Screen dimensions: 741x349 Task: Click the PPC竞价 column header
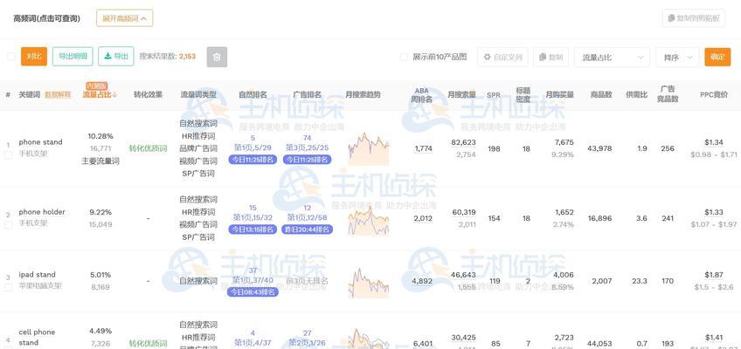tap(714, 94)
